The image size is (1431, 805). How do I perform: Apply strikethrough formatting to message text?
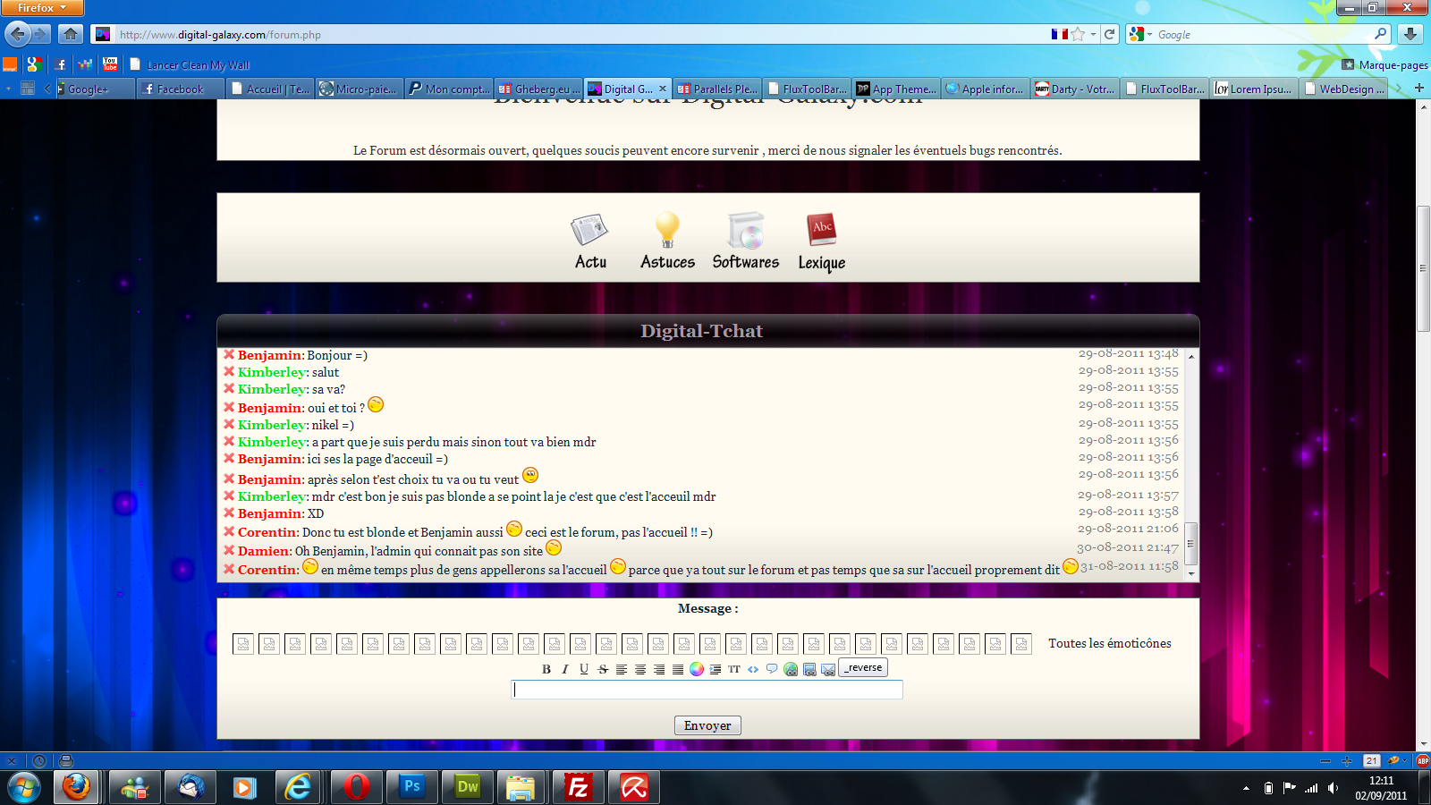[x=603, y=668]
